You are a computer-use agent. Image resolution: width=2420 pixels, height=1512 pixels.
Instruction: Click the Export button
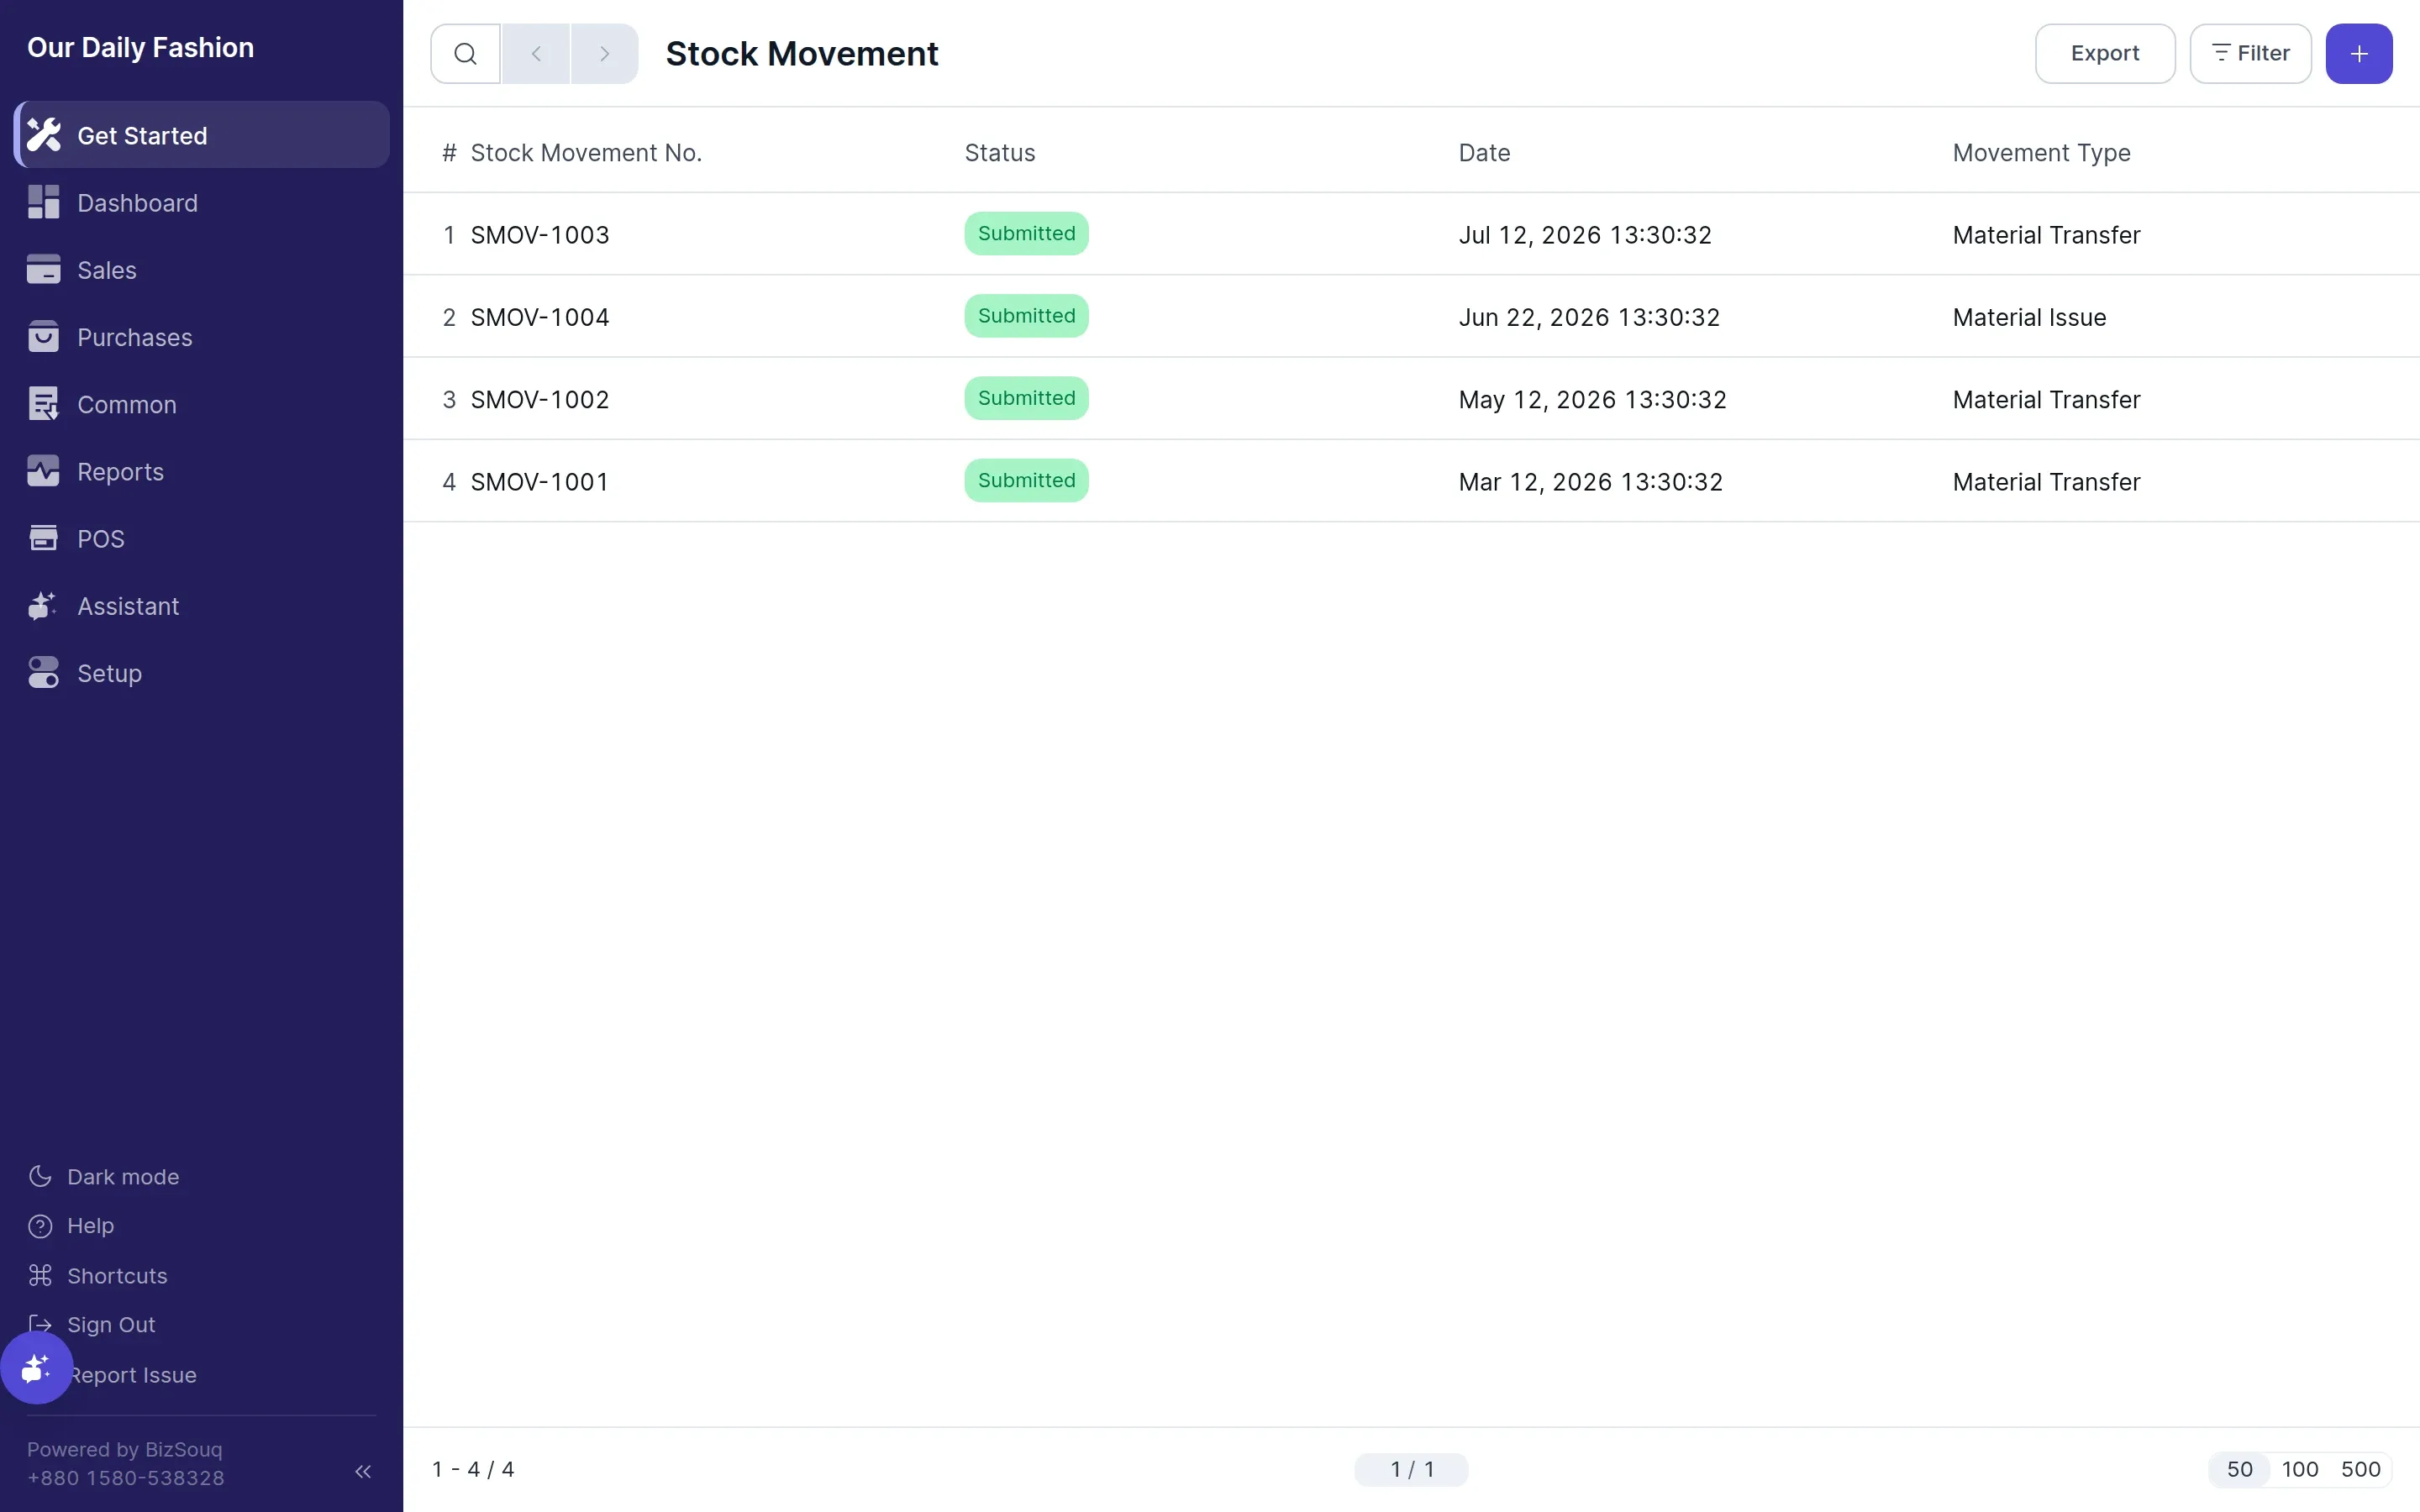coord(2105,54)
